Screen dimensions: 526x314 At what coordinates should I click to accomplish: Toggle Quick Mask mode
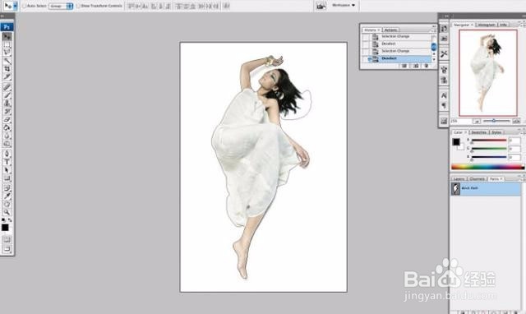tap(7, 239)
